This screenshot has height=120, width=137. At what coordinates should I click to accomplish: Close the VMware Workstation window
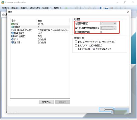[133, 2]
